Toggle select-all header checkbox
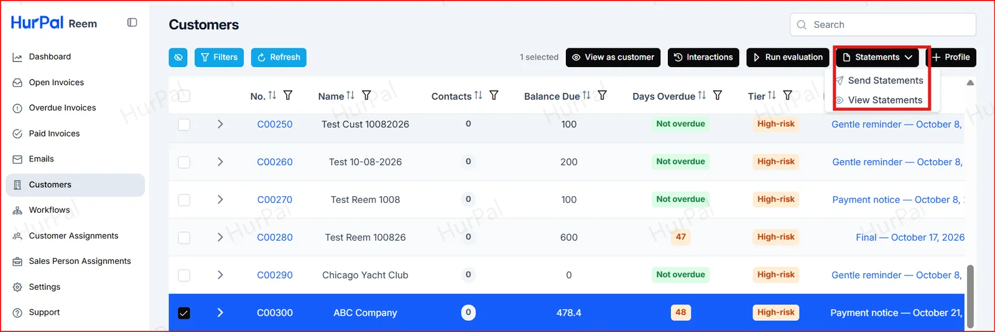The height and width of the screenshot is (332, 995). 184,96
